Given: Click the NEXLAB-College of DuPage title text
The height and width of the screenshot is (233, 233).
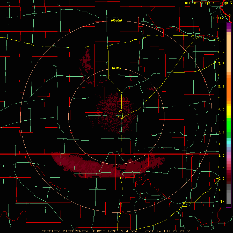Looking at the screenshot, I should coord(207,3).
